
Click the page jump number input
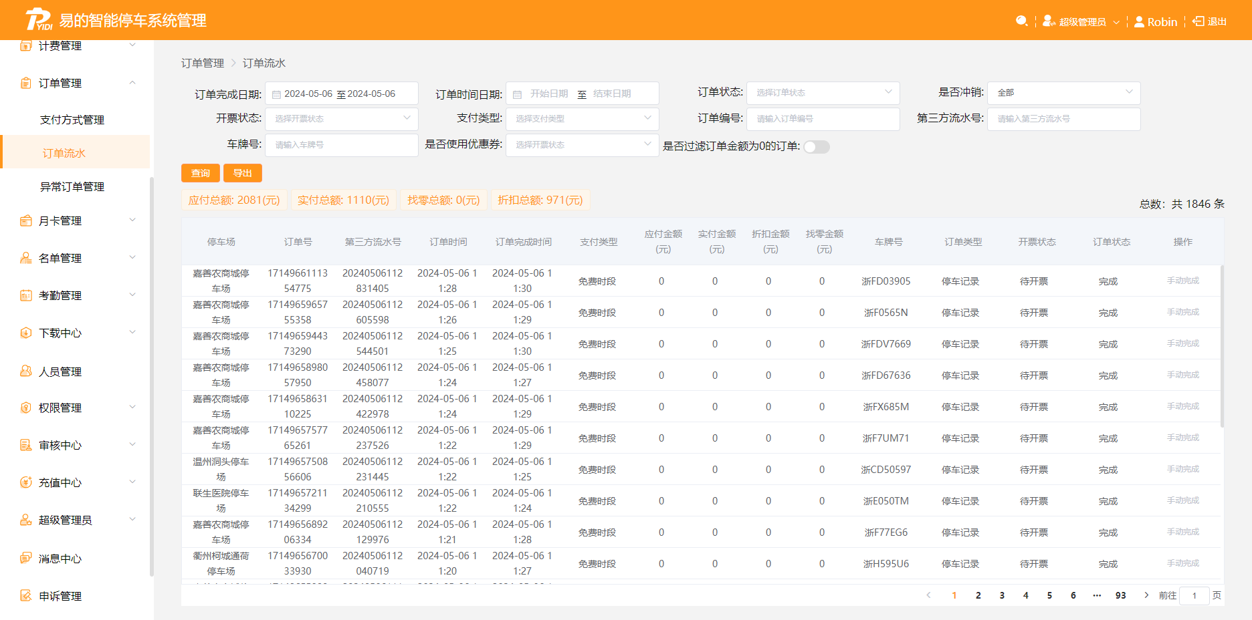click(1194, 595)
